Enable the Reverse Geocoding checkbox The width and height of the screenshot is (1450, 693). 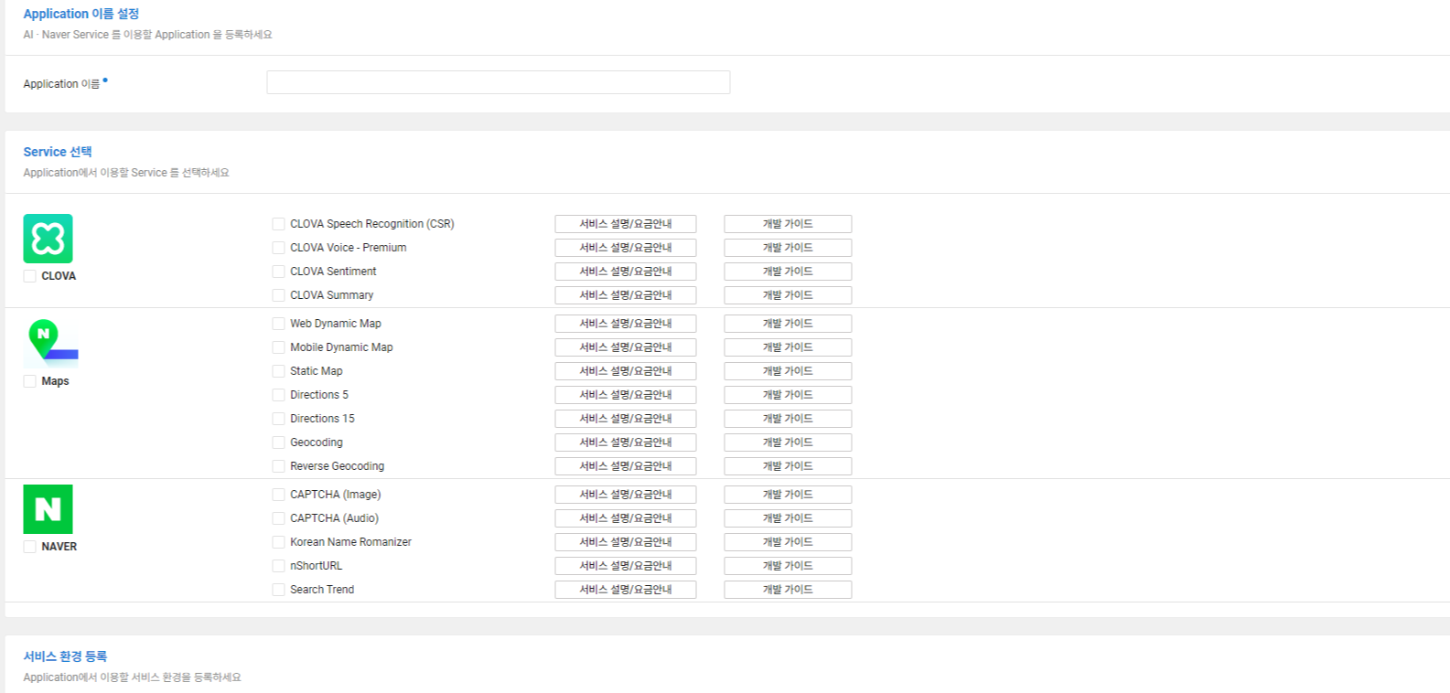pos(278,466)
